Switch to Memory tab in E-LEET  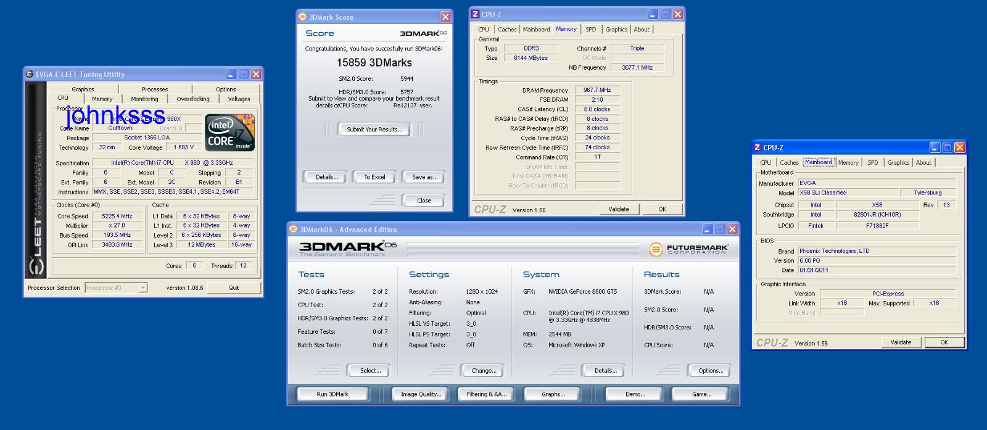[102, 99]
